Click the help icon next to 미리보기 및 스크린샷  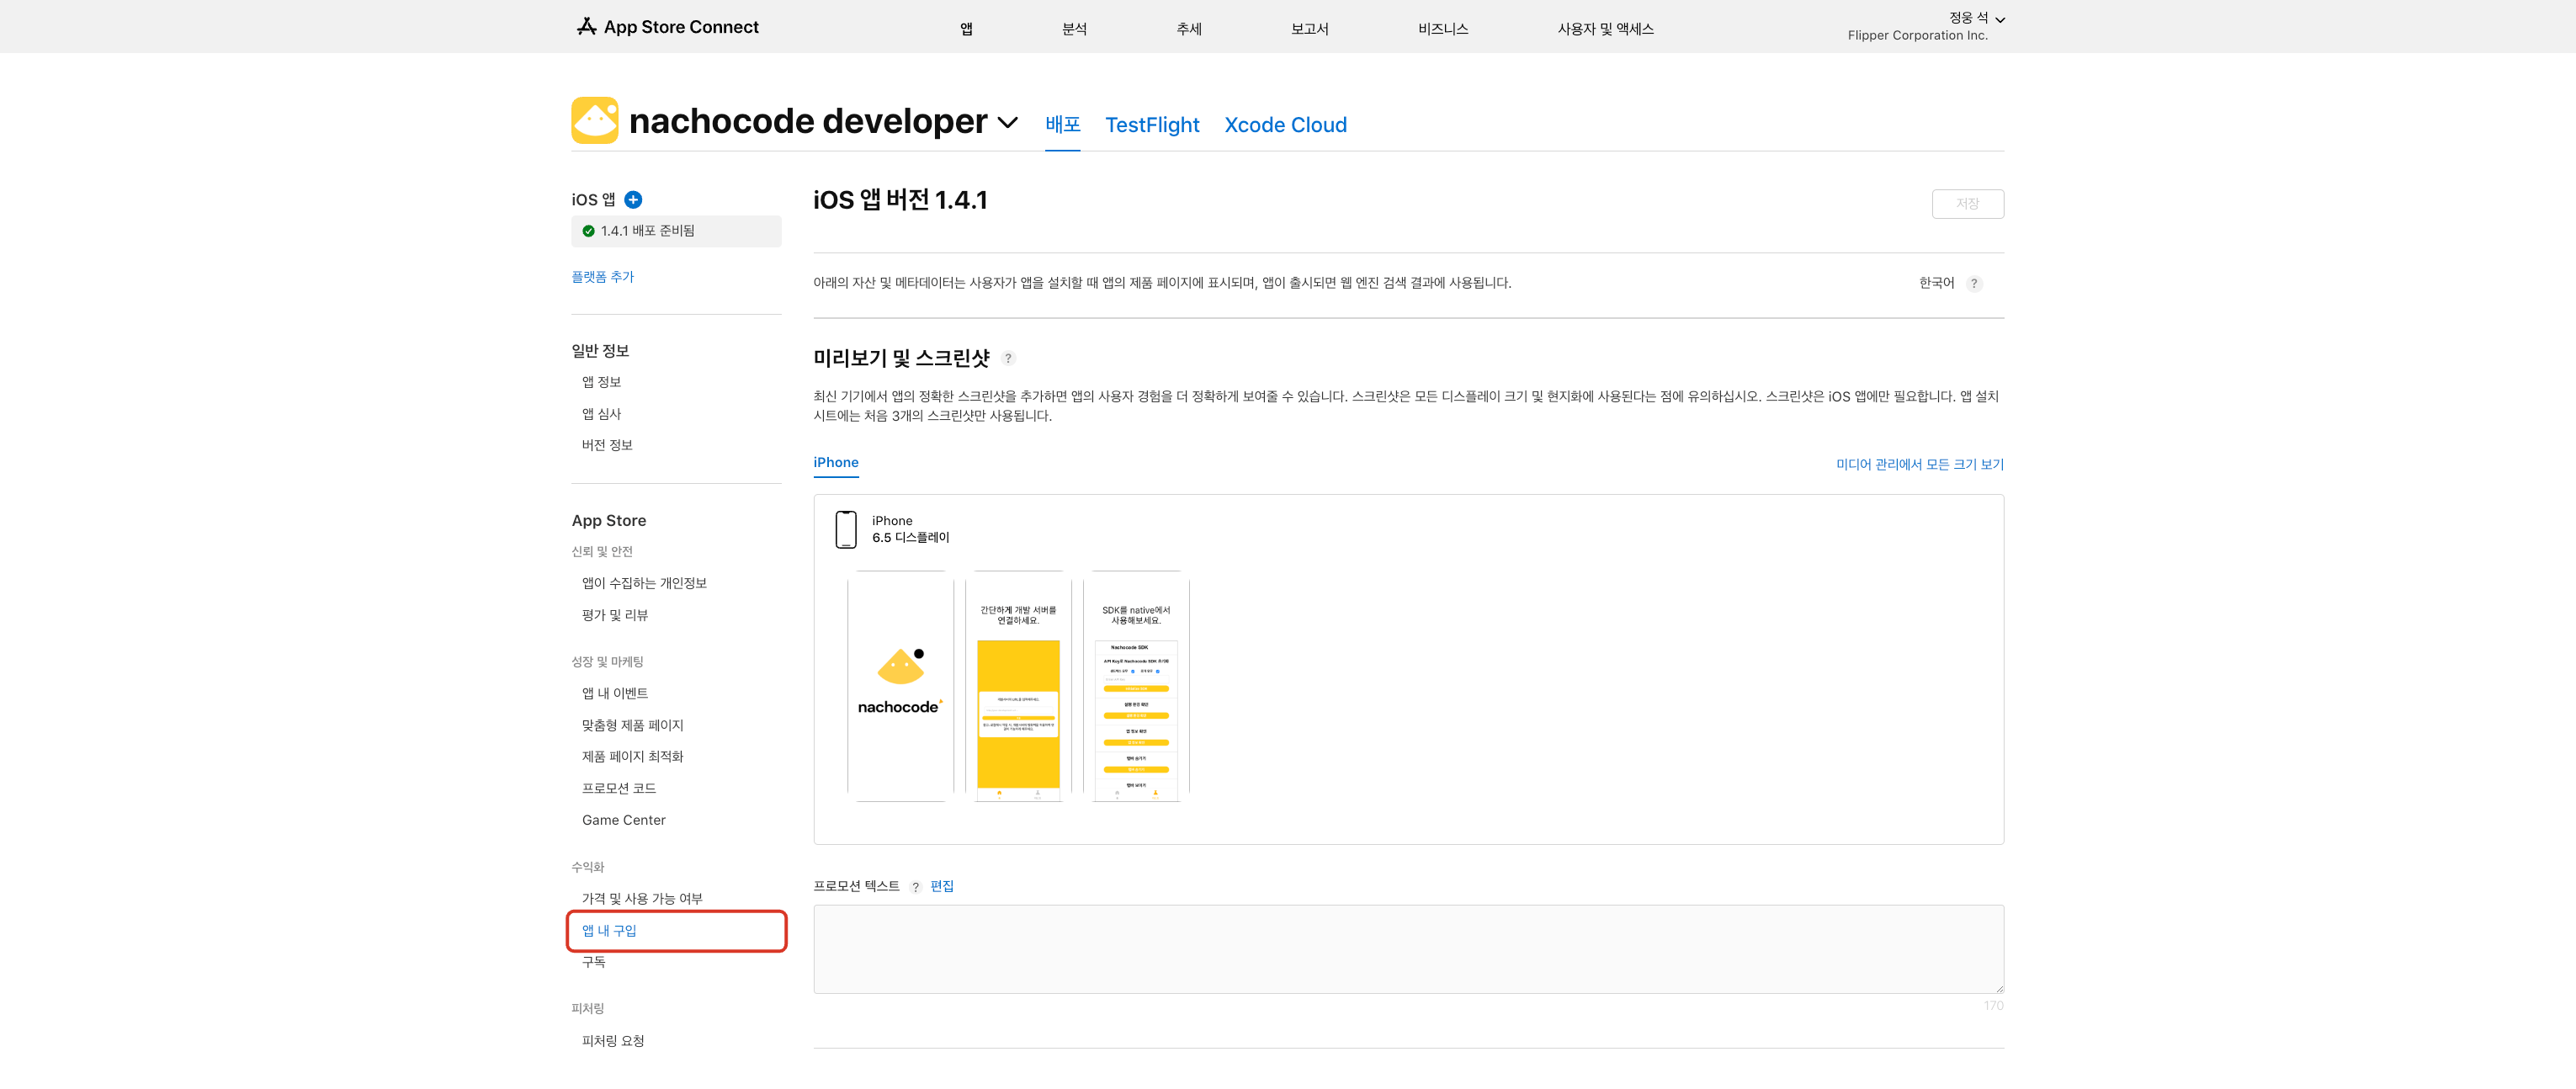click(x=1008, y=359)
